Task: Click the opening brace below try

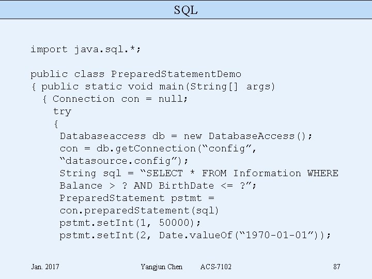Action: click(x=56, y=124)
